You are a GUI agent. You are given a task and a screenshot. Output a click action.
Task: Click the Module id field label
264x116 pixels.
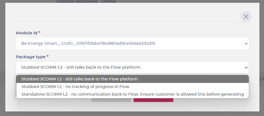[27, 33]
